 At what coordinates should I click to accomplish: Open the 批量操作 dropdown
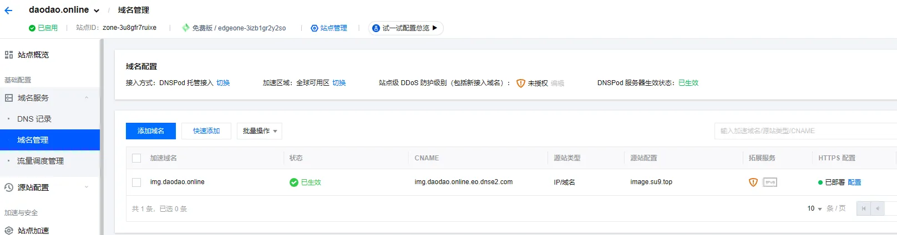pyautogui.click(x=260, y=131)
